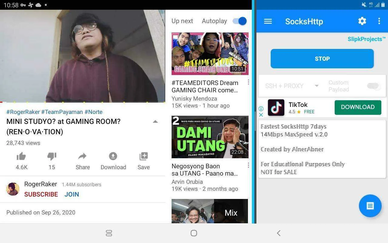Viewport: 388px width, 243px height.
Task: Toggle the Custom Payload switch
Action: (373, 86)
